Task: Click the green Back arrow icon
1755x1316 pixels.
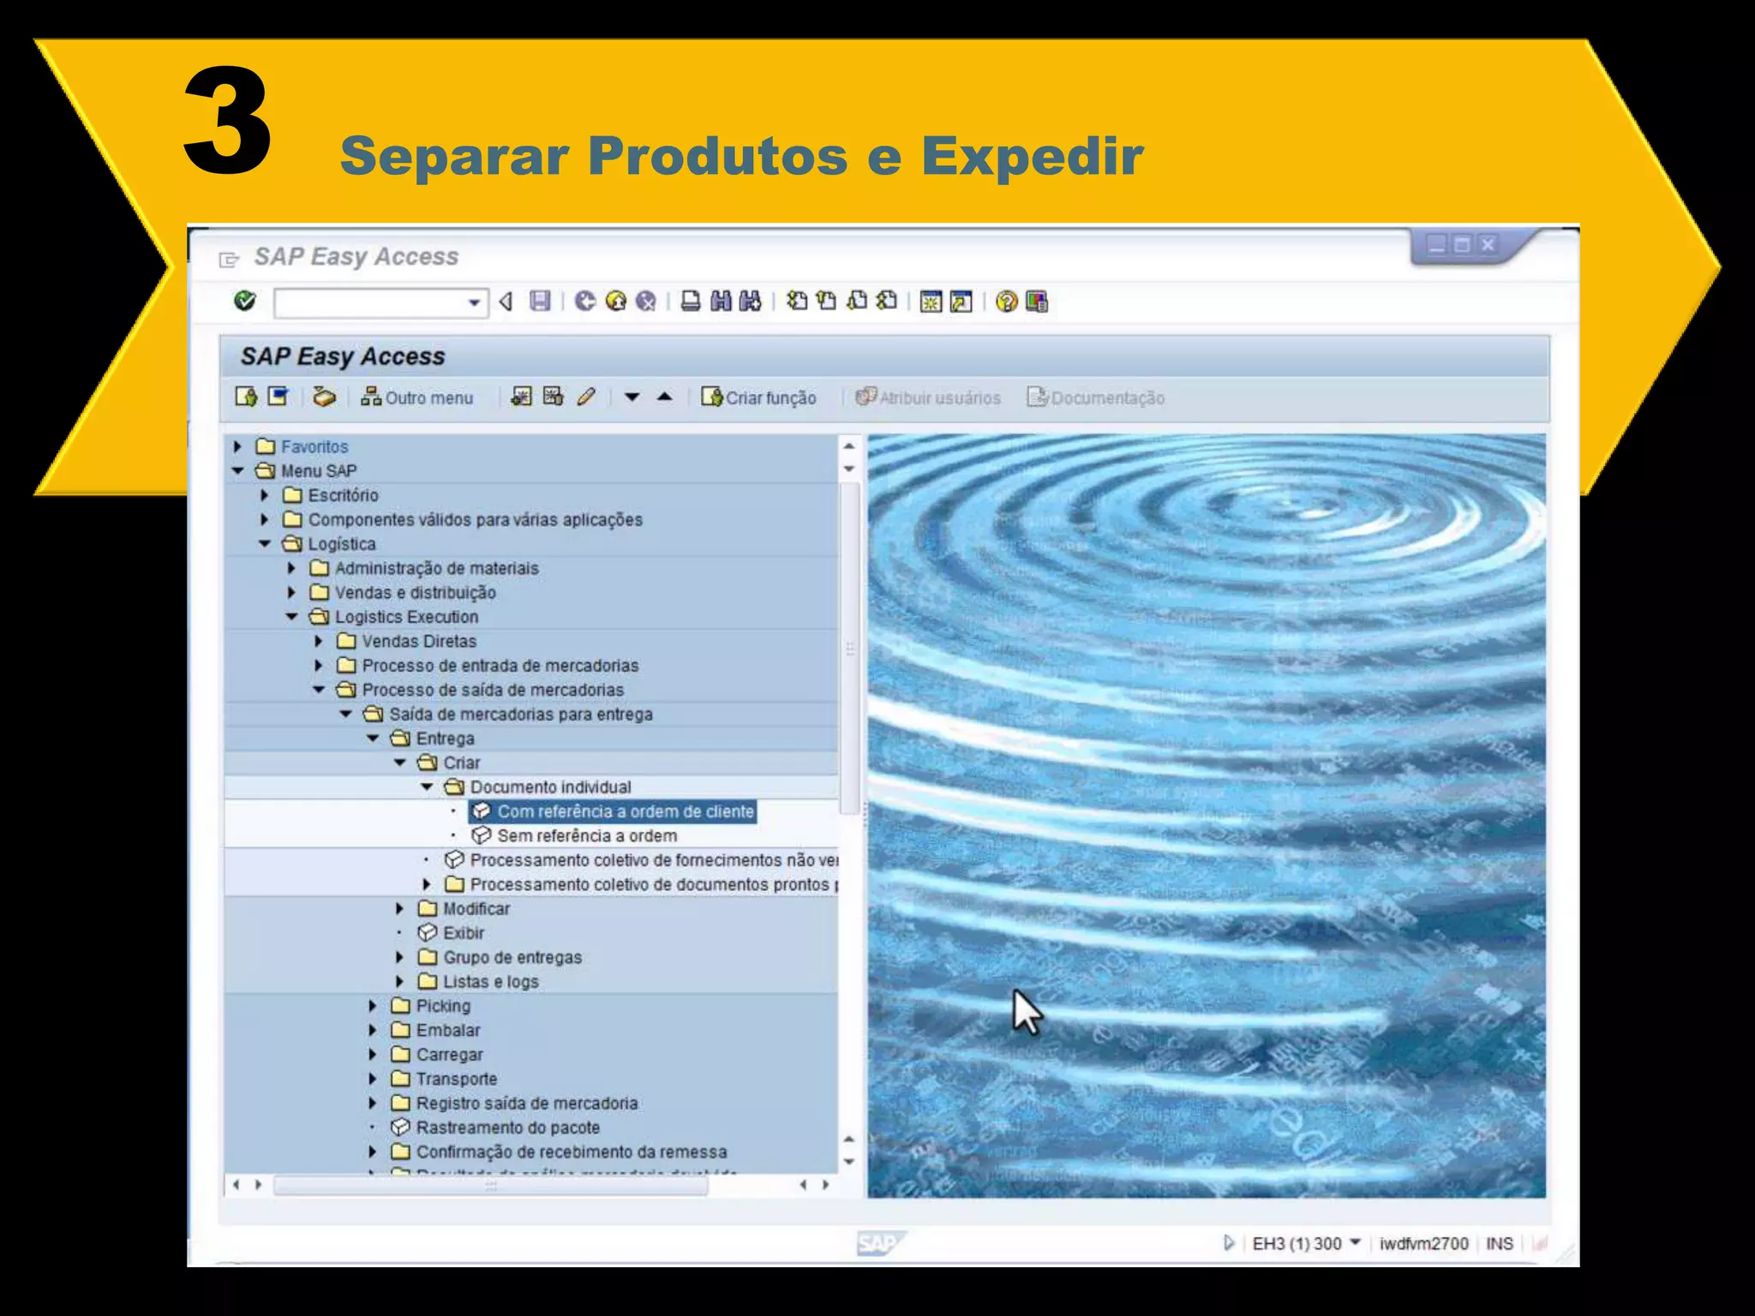Action: coord(585,301)
